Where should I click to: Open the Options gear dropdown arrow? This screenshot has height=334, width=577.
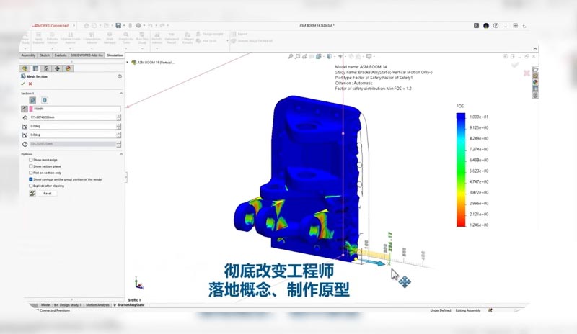[x=144, y=26]
